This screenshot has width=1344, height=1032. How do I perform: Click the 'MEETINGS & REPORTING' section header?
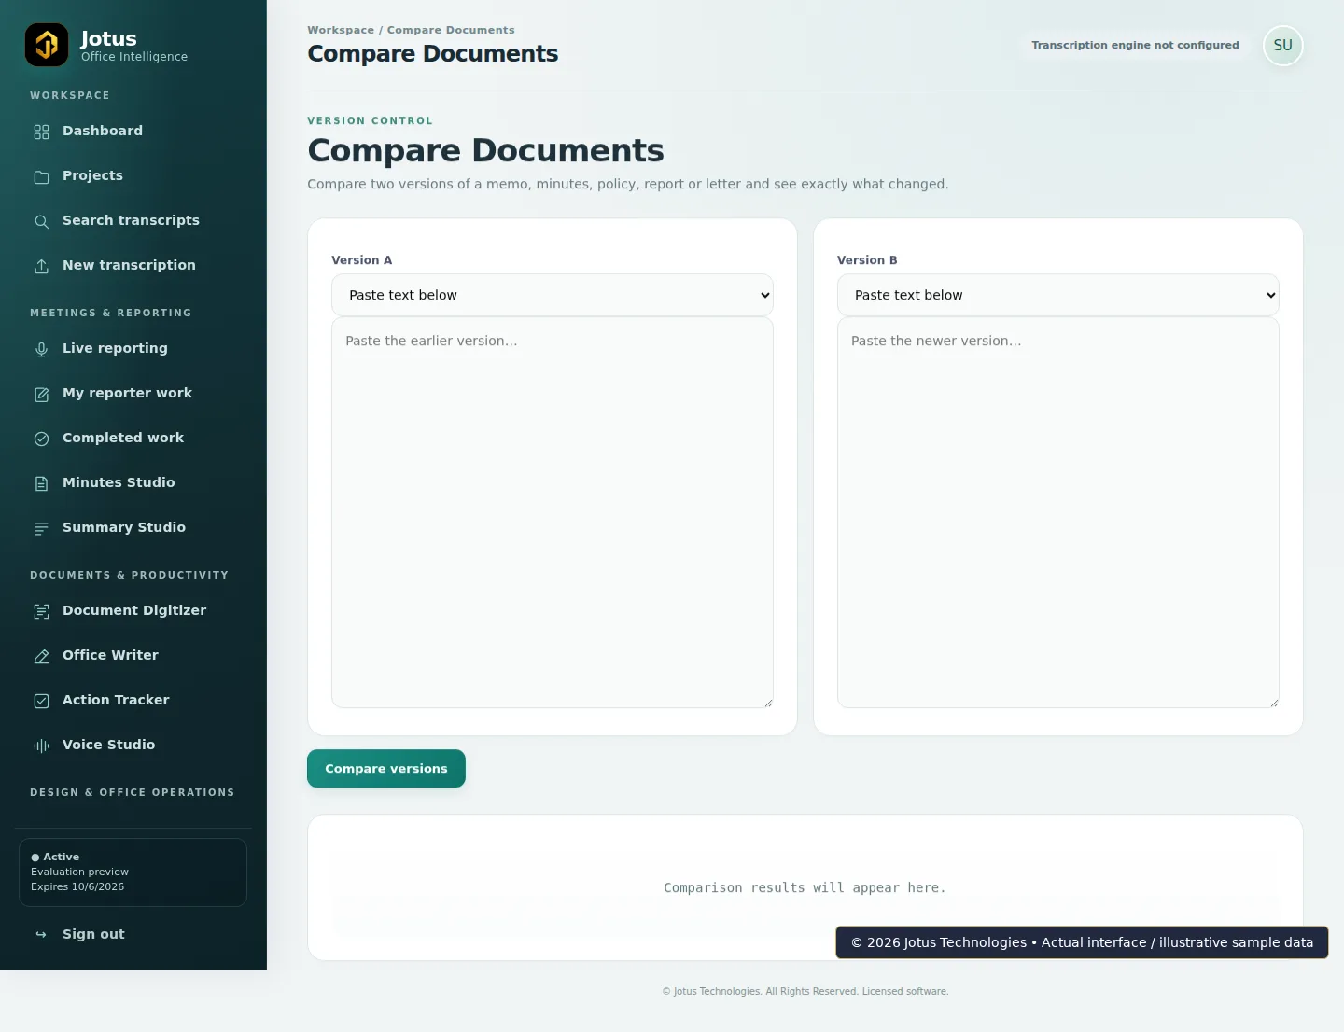tap(111, 313)
